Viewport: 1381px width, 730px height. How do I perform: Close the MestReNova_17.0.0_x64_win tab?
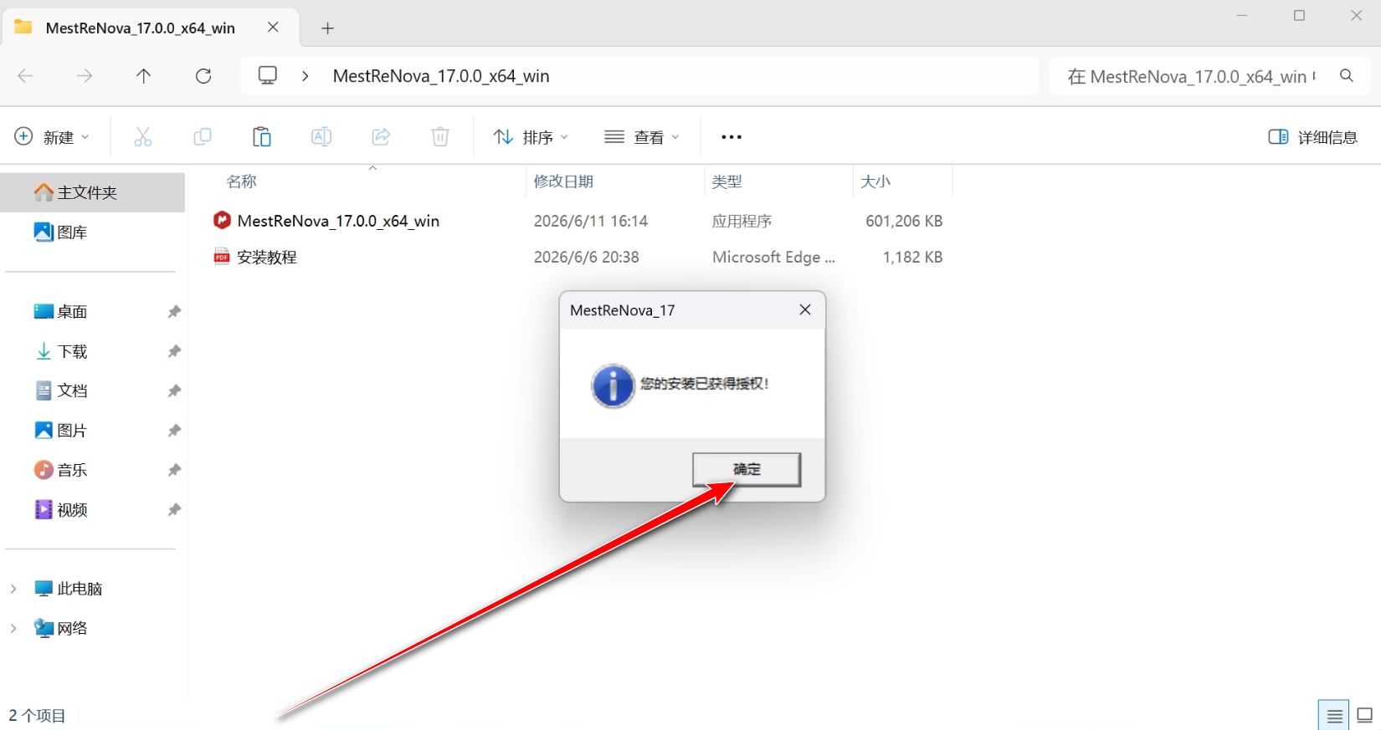[x=273, y=28]
